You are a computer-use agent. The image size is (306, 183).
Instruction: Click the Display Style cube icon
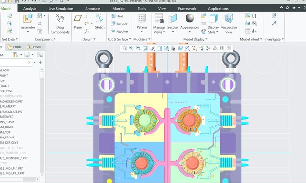tap(213, 18)
